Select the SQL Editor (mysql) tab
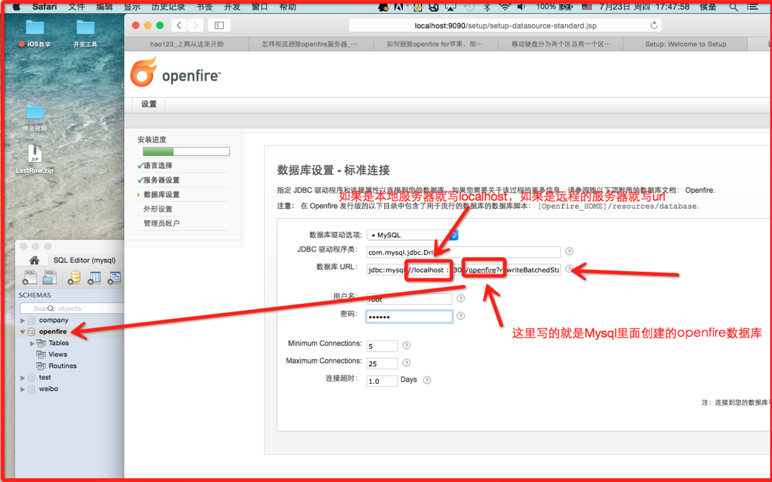Viewport: 772px width, 482px height. 85,260
